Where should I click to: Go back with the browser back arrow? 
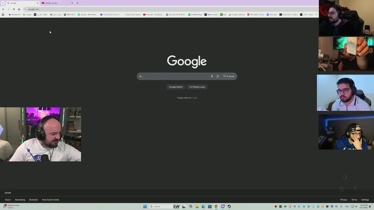[x=3, y=9]
